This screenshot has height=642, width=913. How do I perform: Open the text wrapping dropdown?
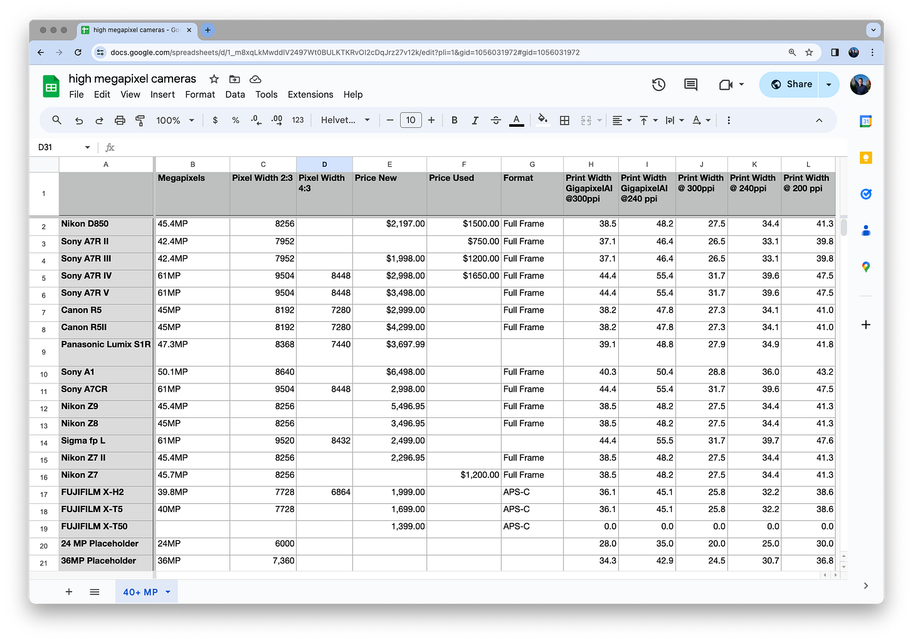675,120
